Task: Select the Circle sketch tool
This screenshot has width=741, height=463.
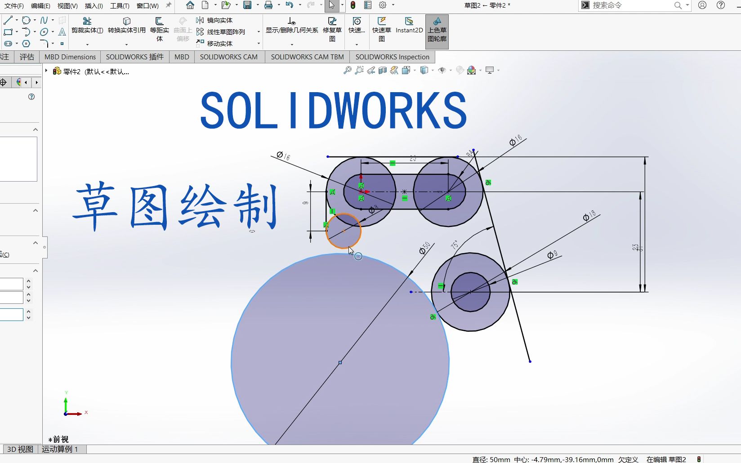Action: [26, 20]
